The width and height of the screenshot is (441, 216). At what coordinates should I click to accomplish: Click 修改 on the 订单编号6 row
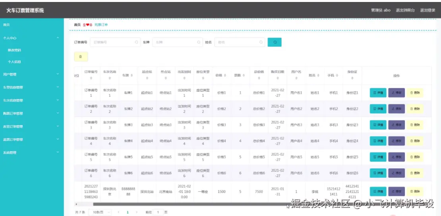[397, 173]
